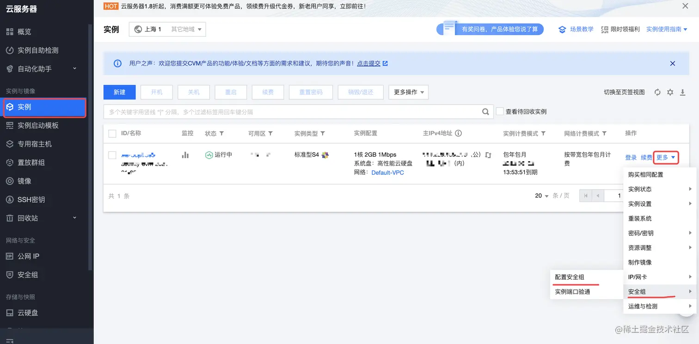Open the 更多 row actions dropdown
This screenshot has width=699, height=344.
click(666, 158)
